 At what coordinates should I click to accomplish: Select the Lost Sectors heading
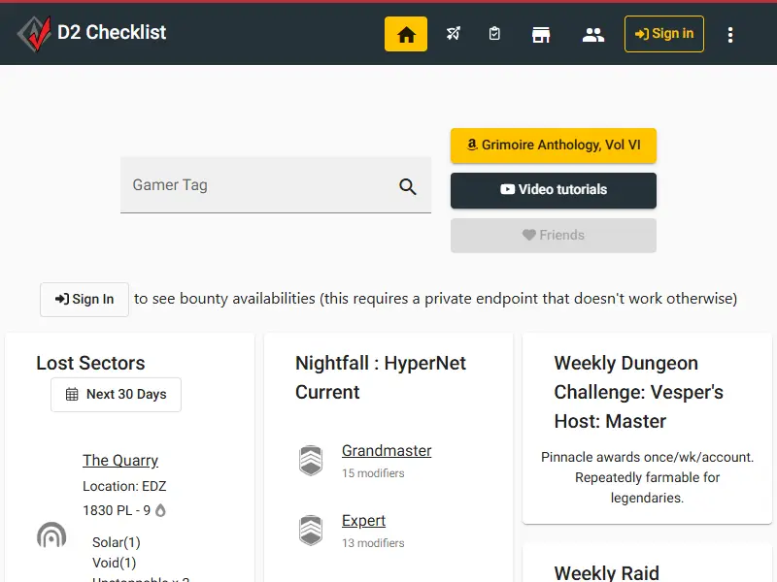pyautogui.click(x=90, y=363)
